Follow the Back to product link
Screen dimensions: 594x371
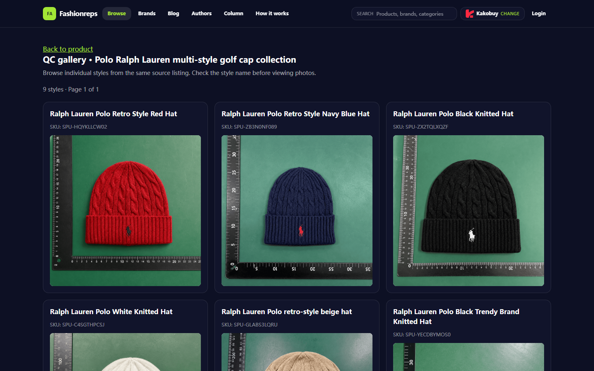point(68,49)
